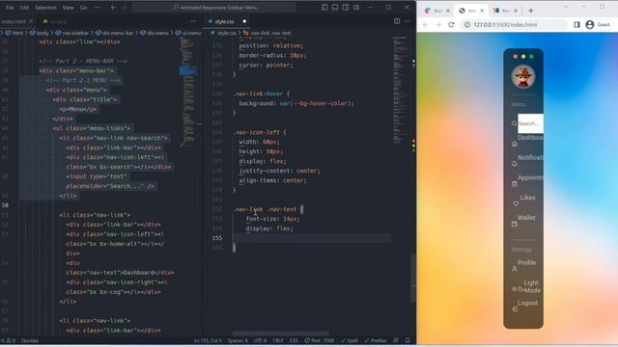The height and width of the screenshot is (347, 618).
Task: Select the html breadcrumb
Action: click(x=14, y=33)
